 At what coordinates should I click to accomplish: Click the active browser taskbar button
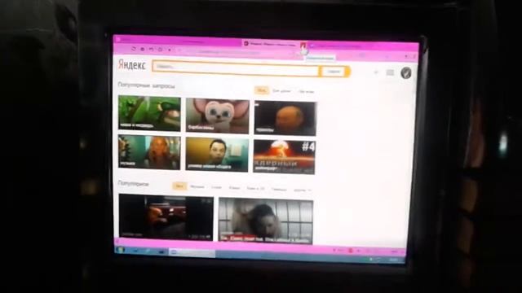[x=192, y=253]
